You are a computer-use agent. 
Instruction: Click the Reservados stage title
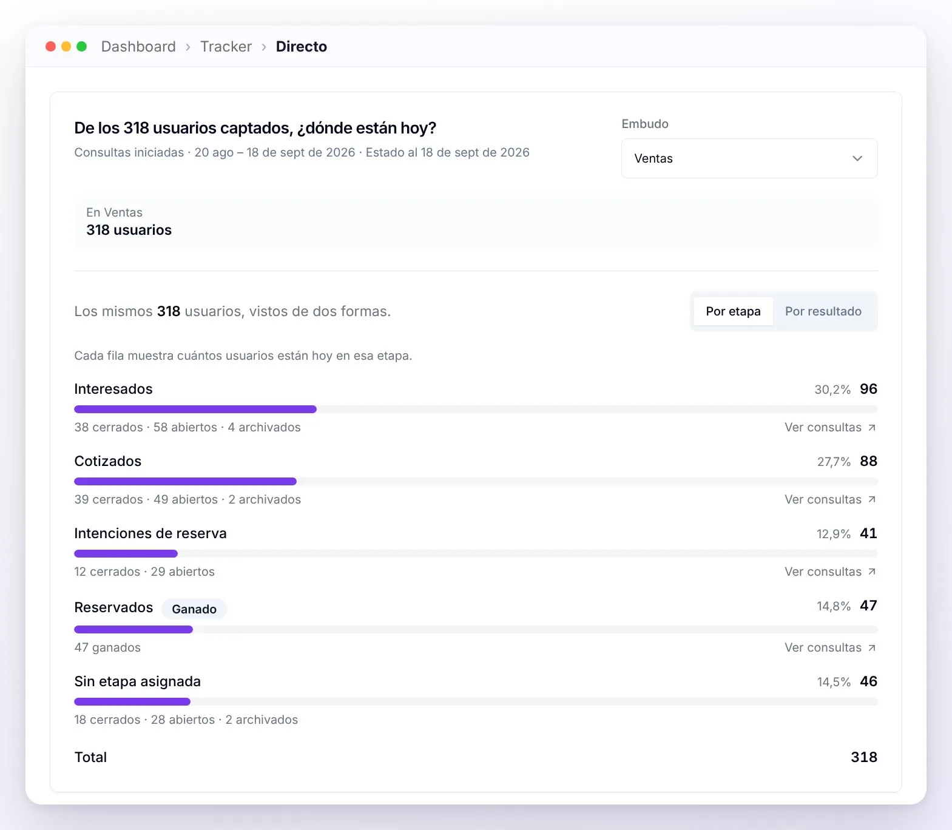pyautogui.click(x=113, y=608)
